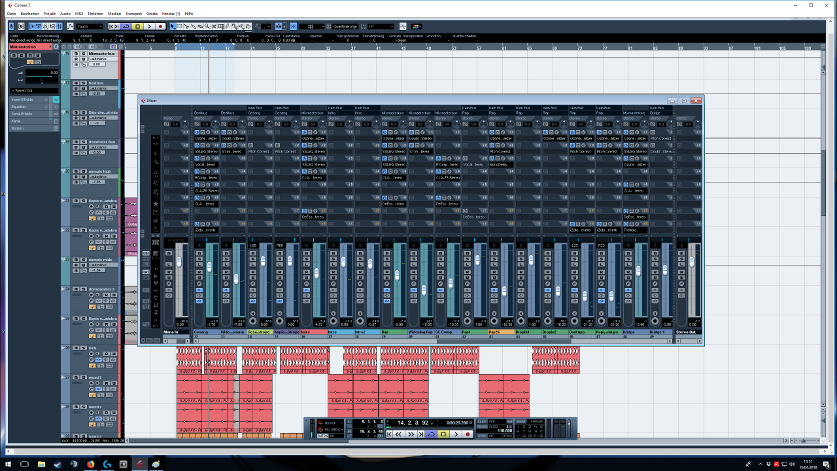Open the 1/1 quantize value dropdown
837x471 pixels.
coord(381,26)
